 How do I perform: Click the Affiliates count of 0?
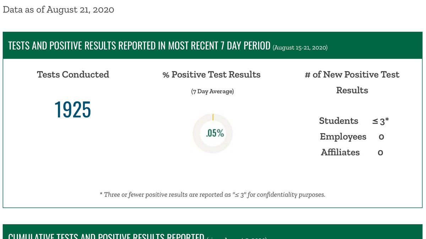pos(380,153)
